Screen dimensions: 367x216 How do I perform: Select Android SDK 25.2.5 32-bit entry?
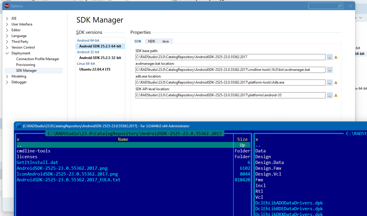100,58
